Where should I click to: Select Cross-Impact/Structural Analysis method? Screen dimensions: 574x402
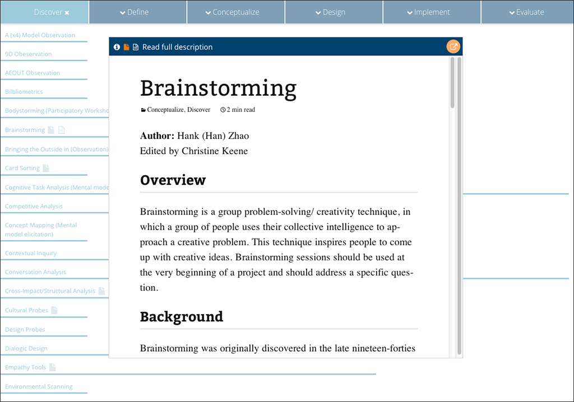50,291
